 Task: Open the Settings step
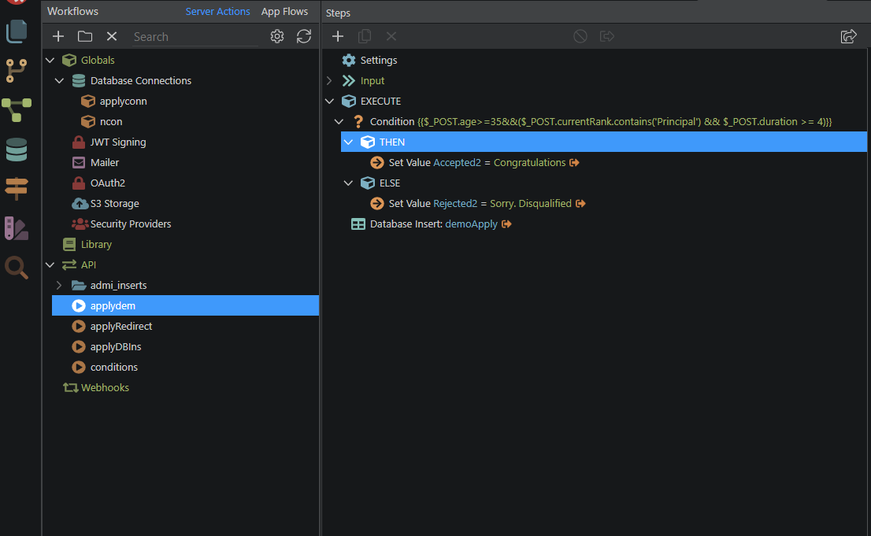click(378, 60)
